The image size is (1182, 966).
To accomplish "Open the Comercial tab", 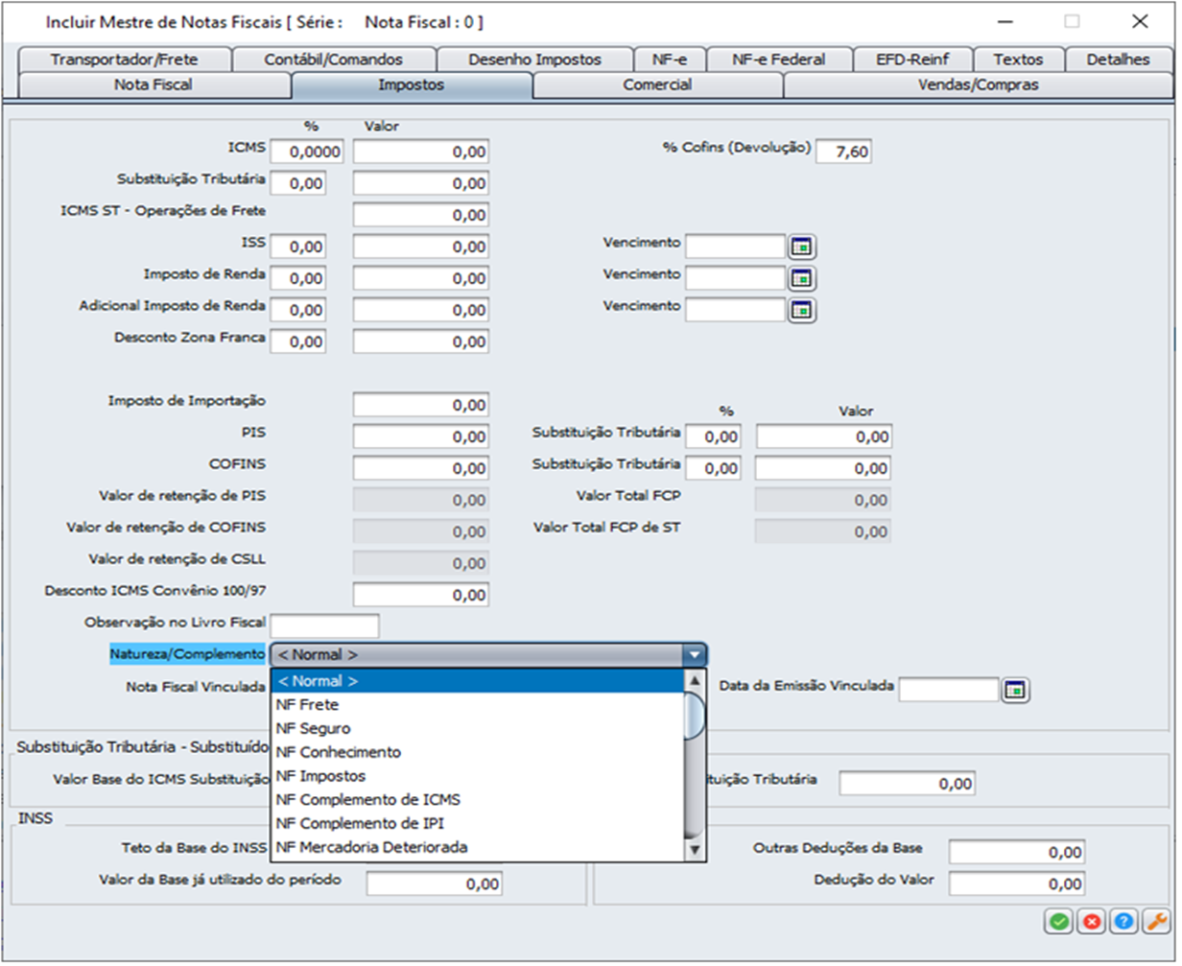I will point(657,84).
